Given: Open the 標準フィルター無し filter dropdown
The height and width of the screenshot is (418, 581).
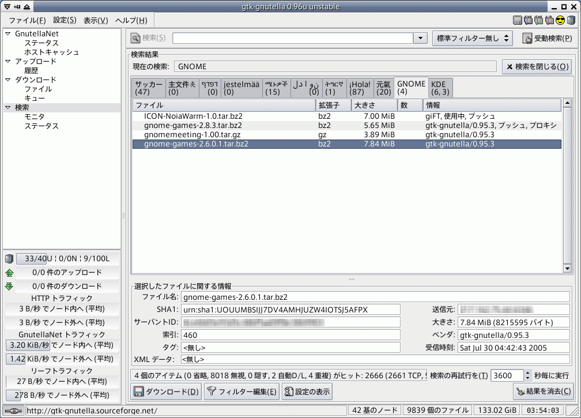Looking at the screenshot, I should point(472,39).
